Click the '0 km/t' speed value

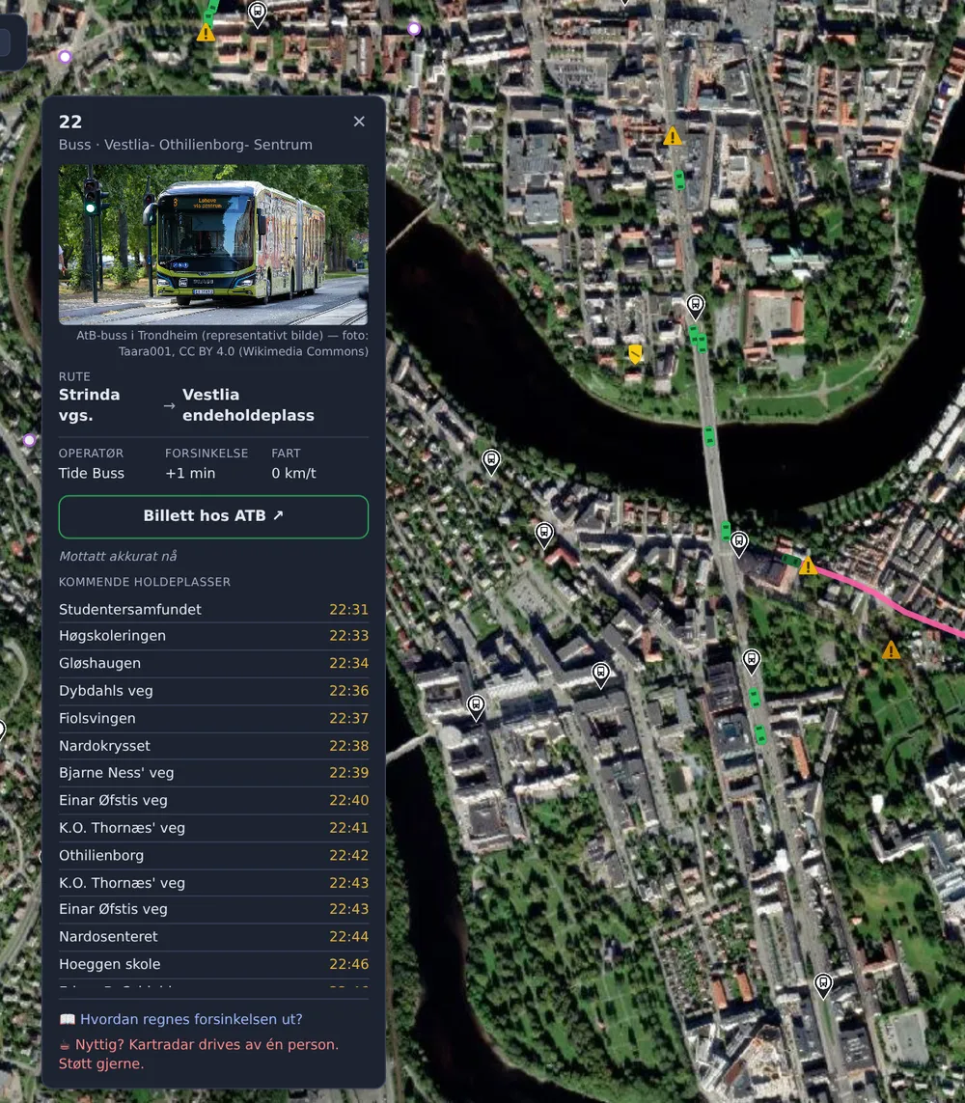pyautogui.click(x=294, y=474)
